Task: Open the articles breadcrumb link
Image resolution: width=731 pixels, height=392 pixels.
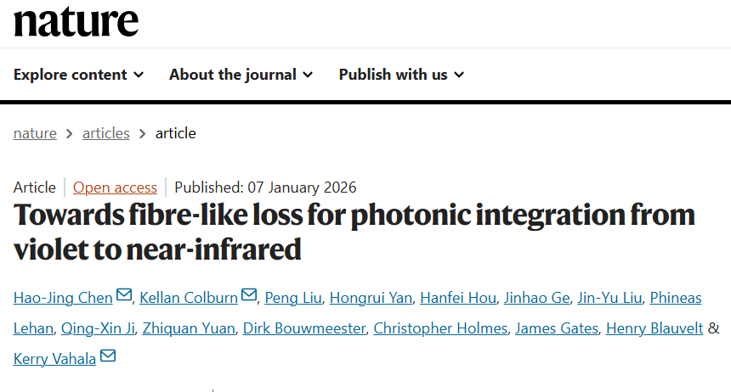Action: 105,133
